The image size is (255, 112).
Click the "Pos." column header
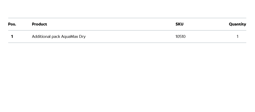tap(12, 24)
